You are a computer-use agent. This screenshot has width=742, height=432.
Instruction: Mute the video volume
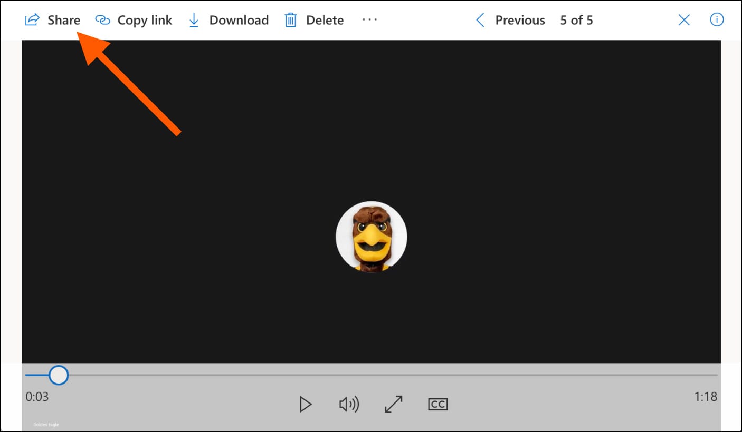pyautogui.click(x=348, y=404)
